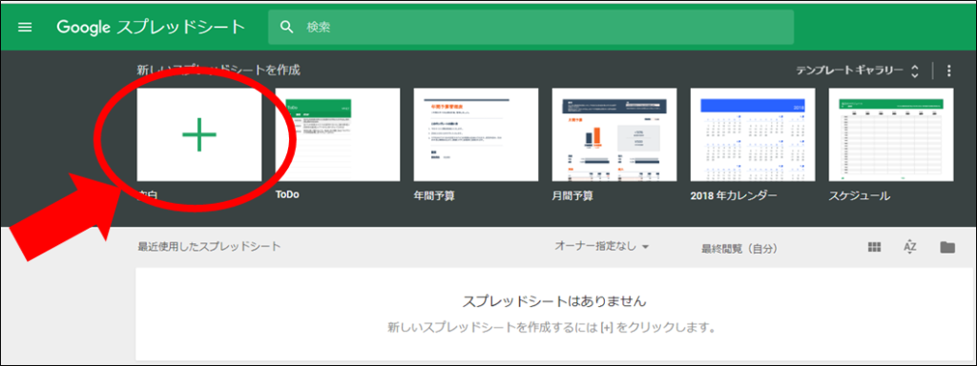Select the ToDo template thumbnail
Image resolution: width=977 pixels, height=366 pixels.
(337, 134)
